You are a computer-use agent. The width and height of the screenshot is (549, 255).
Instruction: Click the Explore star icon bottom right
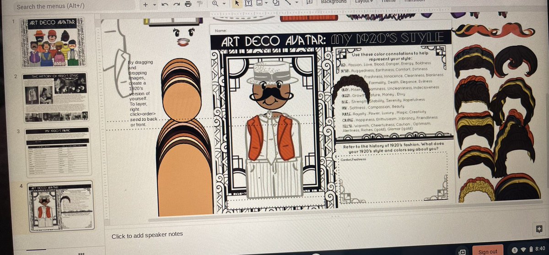click(538, 228)
